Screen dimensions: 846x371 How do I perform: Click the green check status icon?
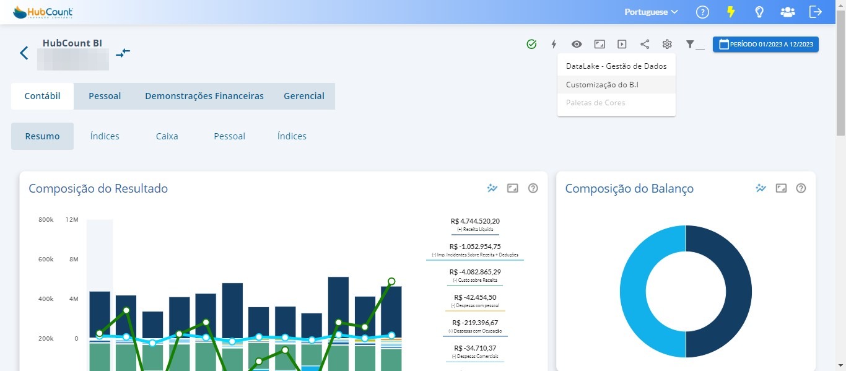(531, 44)
